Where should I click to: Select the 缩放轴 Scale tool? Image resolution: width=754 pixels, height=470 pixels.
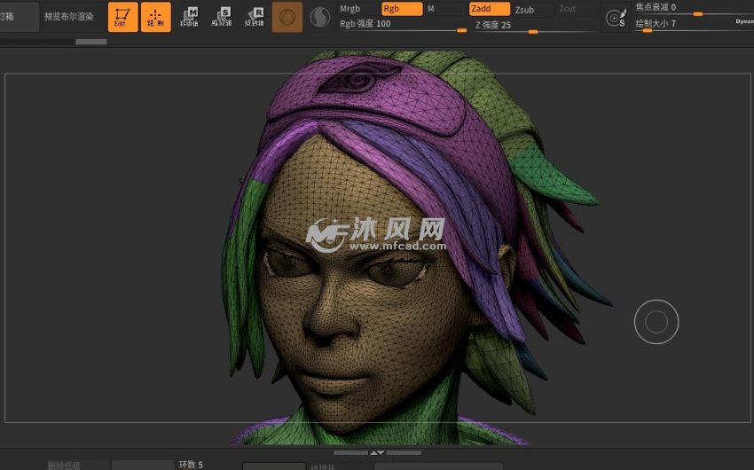point(222,17)
